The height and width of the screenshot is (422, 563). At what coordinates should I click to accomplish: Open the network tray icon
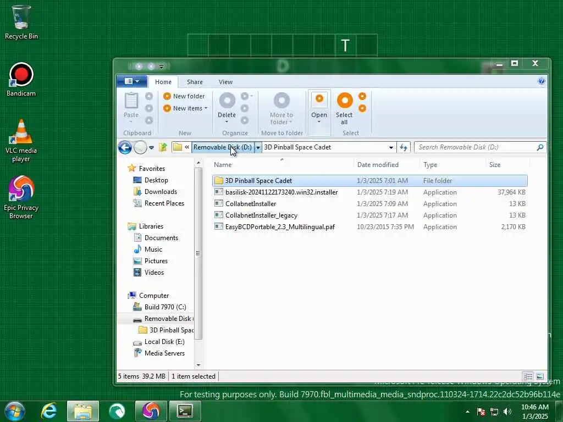point(494,412)
